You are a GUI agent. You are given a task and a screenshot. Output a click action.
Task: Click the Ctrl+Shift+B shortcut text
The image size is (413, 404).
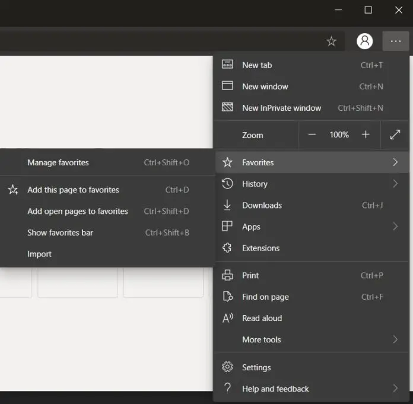pos(167,233)
